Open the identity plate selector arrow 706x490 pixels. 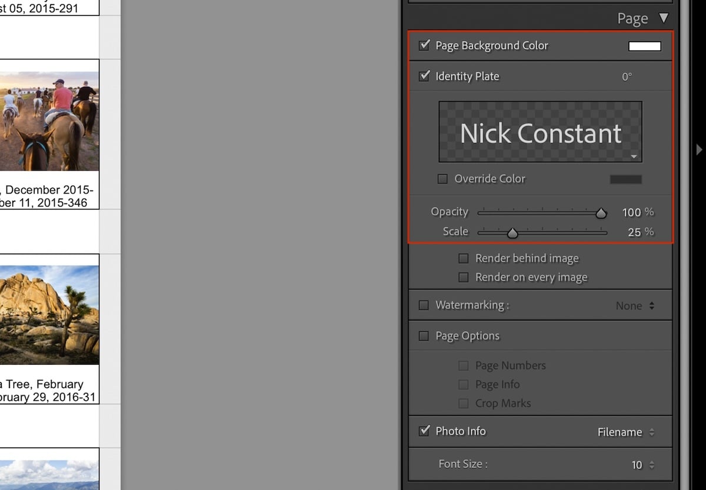point(634,156)
